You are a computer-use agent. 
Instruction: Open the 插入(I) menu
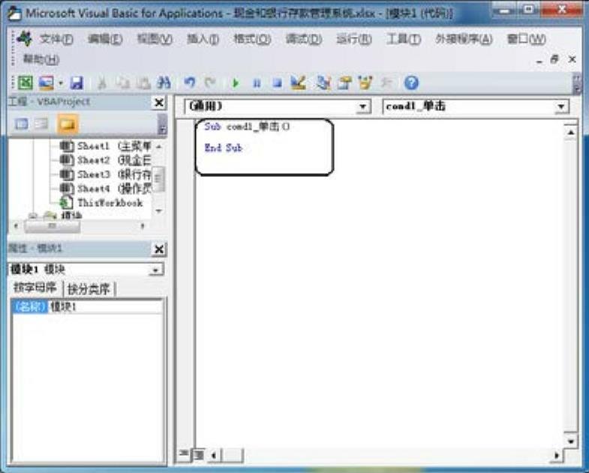203,39
